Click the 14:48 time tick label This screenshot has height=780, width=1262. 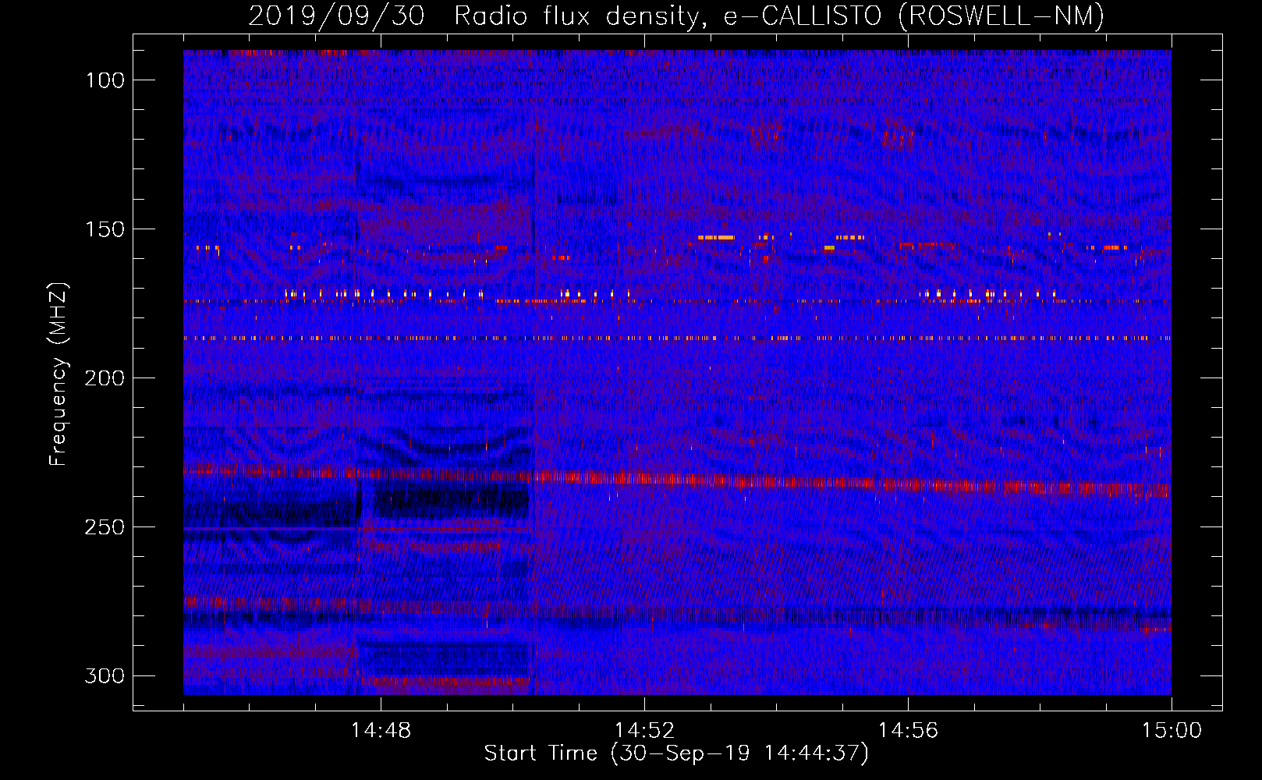coord(381,731)
